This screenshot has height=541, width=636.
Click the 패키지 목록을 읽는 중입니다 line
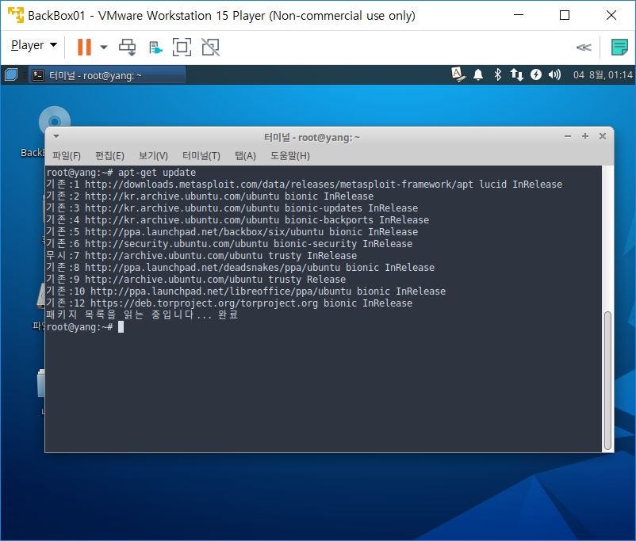pos(142,315)
